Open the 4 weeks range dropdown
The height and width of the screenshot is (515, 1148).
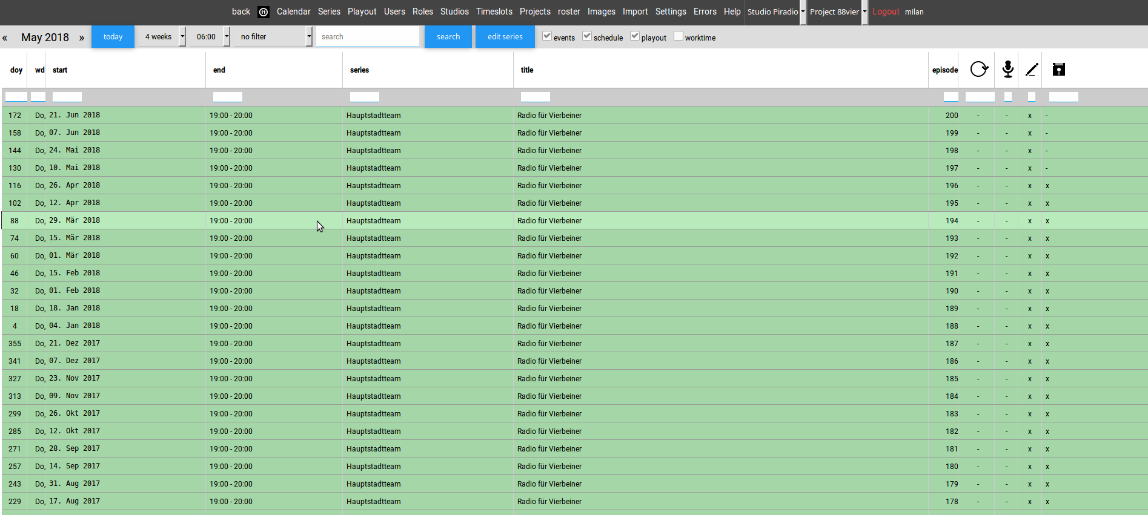(x=162, y=37)
